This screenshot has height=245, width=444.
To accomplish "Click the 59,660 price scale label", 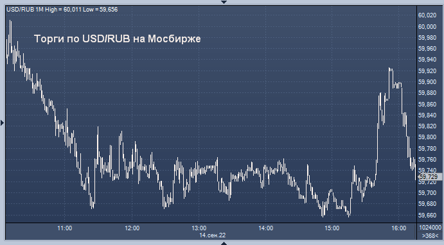I will pyautogui.click(x=427, y=215).
